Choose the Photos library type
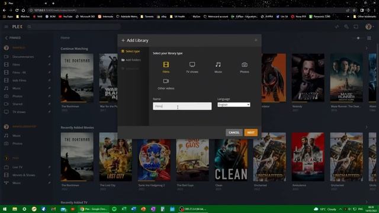This screenshot has height=213, width=379. click(x=245, y=67)
